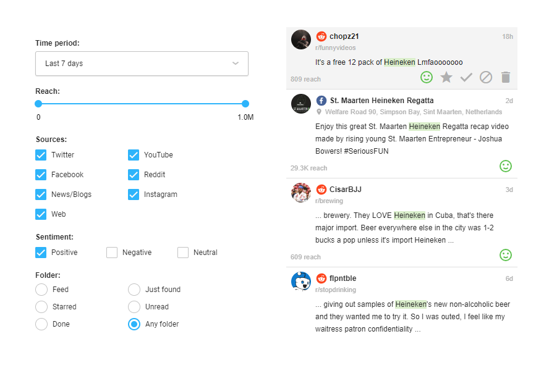
Task: Open the CisarBJJ username link
Action: click(x=346, y=190)
